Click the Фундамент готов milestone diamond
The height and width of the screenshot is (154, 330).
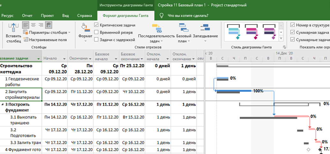(x=320, y=150)
